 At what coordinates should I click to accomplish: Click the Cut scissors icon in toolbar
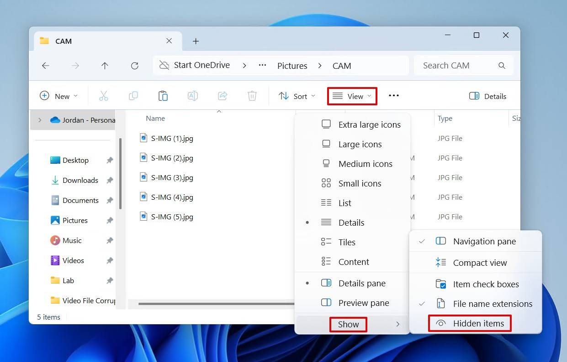(104, 96)
